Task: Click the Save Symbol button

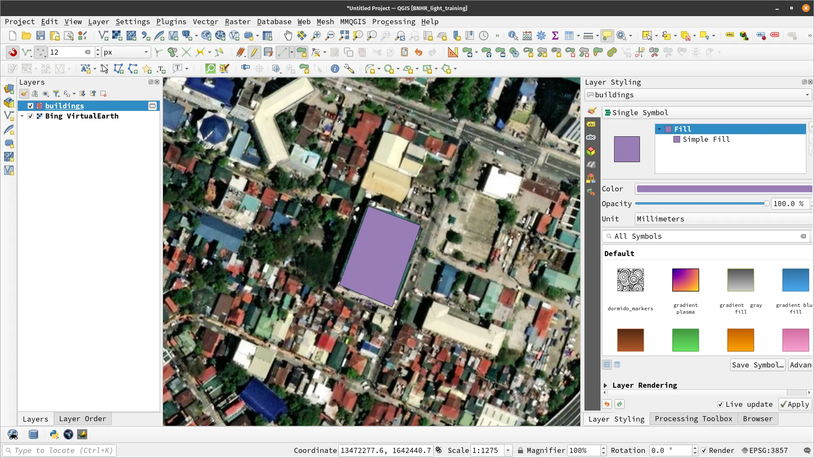Action: [758, 365]
